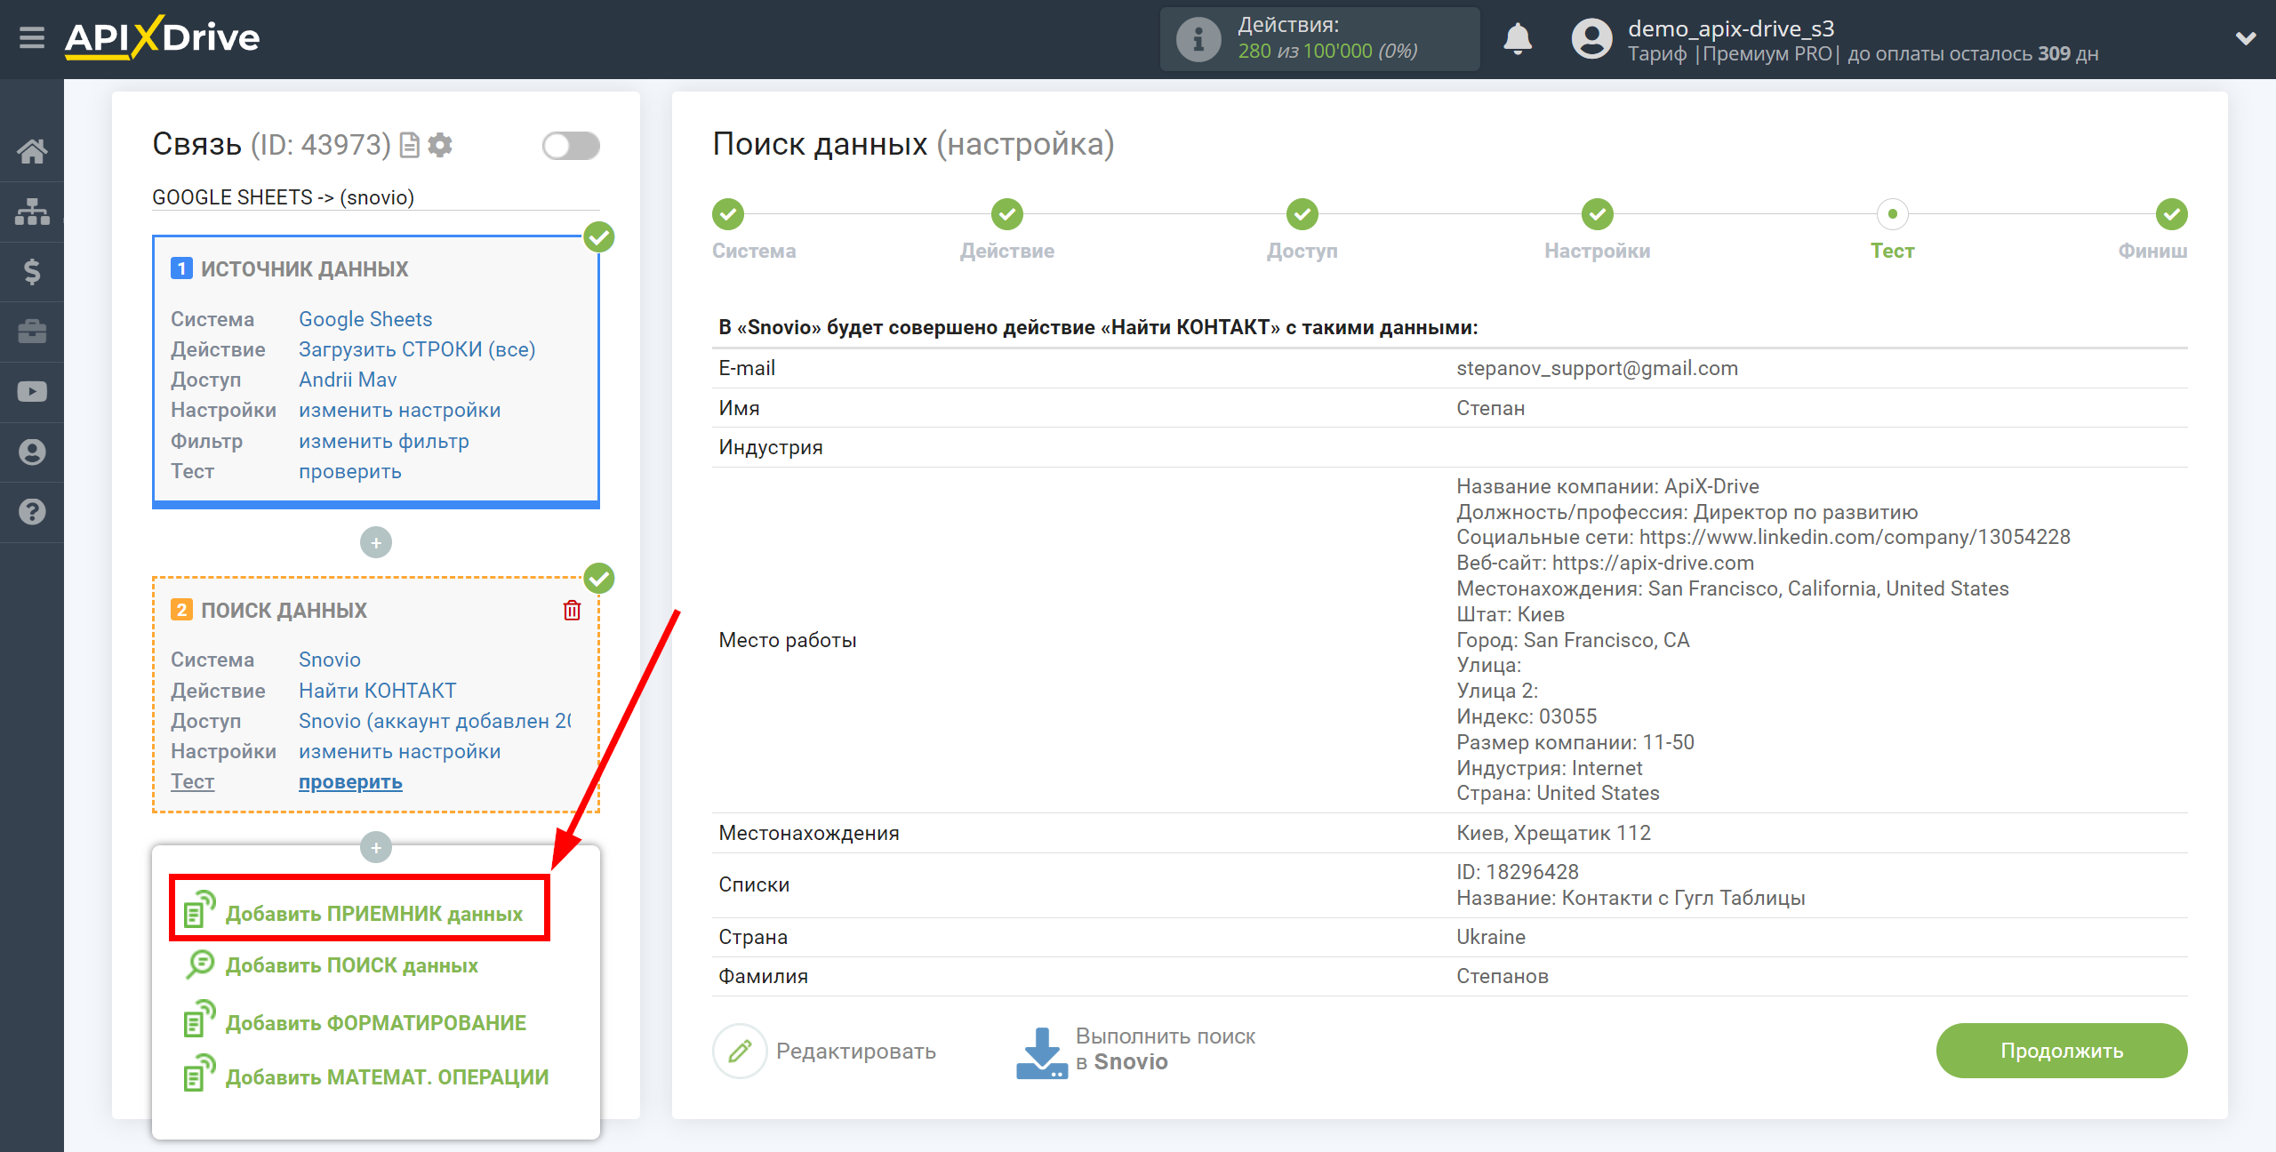Click Загрузить СТРОКИ (все) action link
Screen dimensions: 2276x1152
(417, 349)
